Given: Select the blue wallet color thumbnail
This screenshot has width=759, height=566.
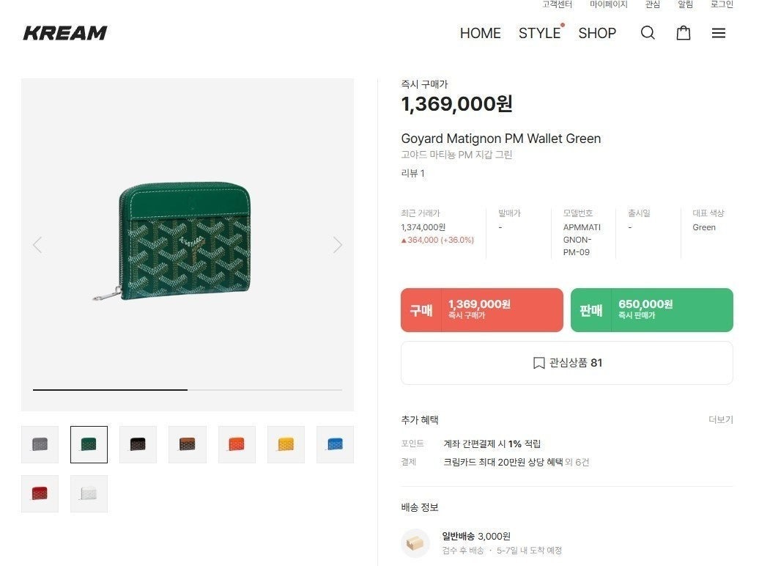Looking at the screenshot, I should click(x=335, y=444).
